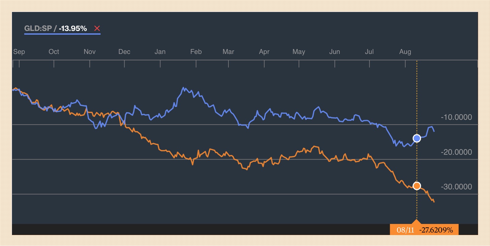Click the Aug month label on axis
The height and width of the screenshot is (246, 490).
(405, 52)
